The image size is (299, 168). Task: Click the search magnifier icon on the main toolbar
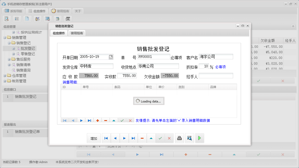[x=7, y=18]
